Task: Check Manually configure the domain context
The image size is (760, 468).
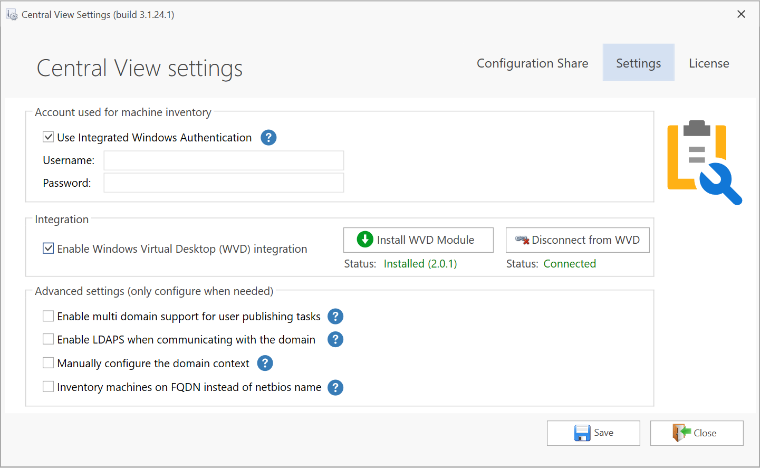Action: tap(49, 363)
